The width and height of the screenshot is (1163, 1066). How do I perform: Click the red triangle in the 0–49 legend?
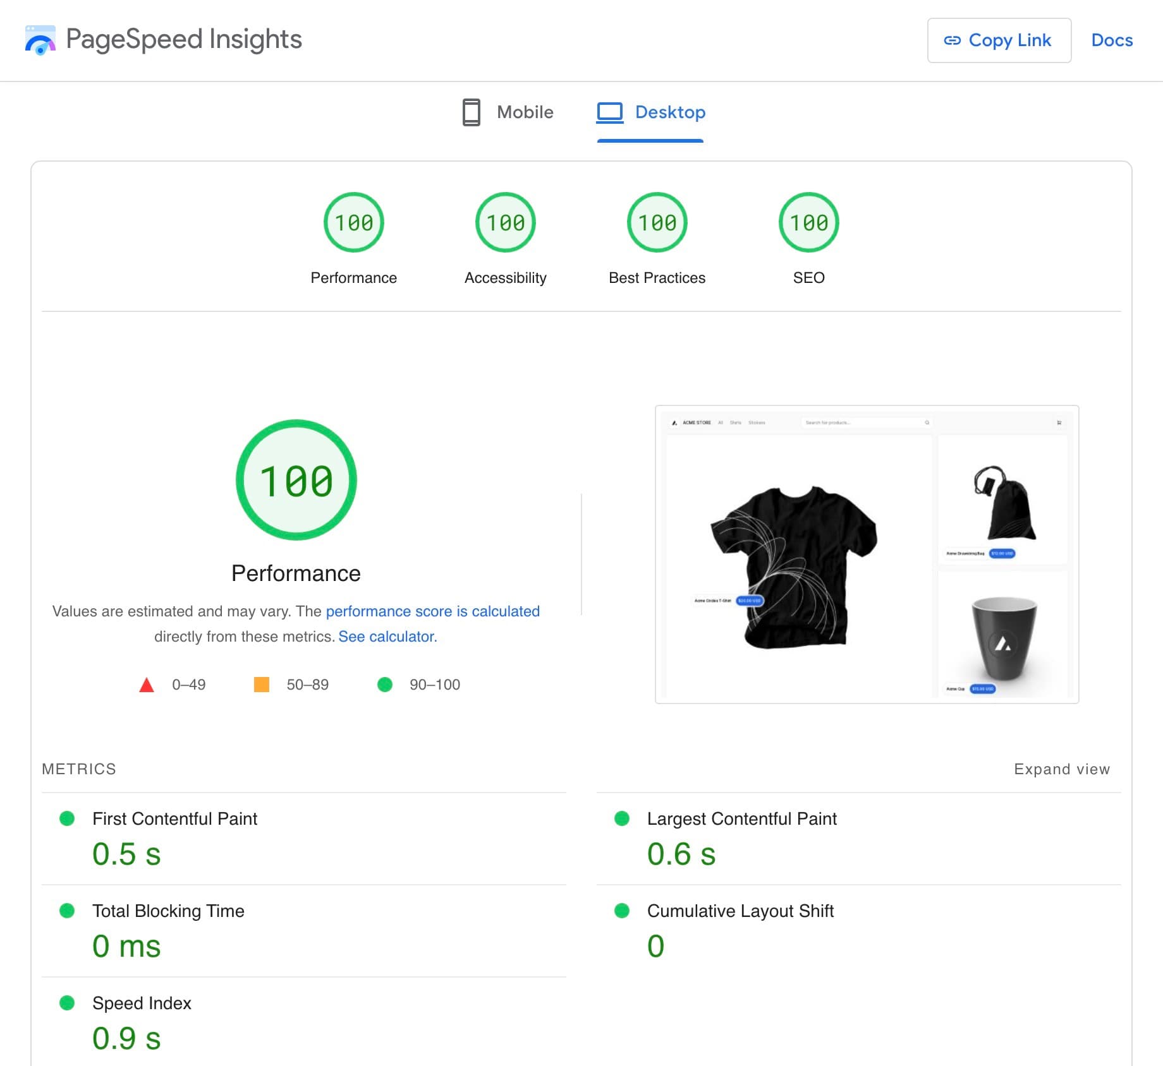click(147, 684)
